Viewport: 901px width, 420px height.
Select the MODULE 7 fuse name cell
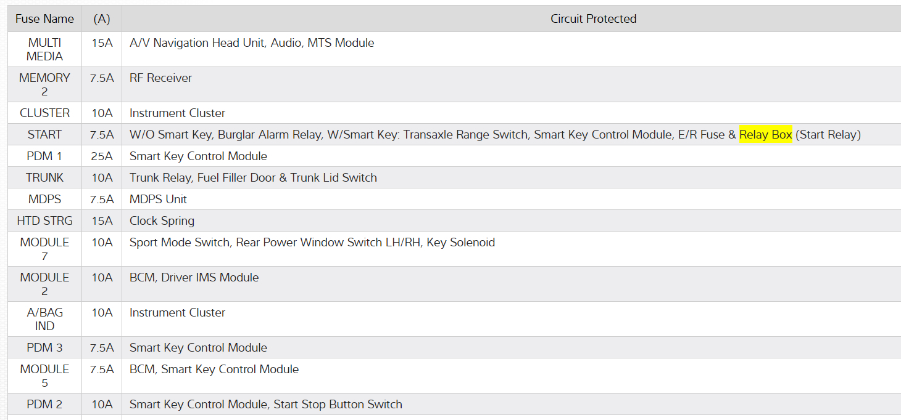(44, 249)
